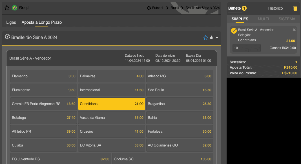
Task: Choose EC Vitória BA at 68.00
Action: [112, 145]
